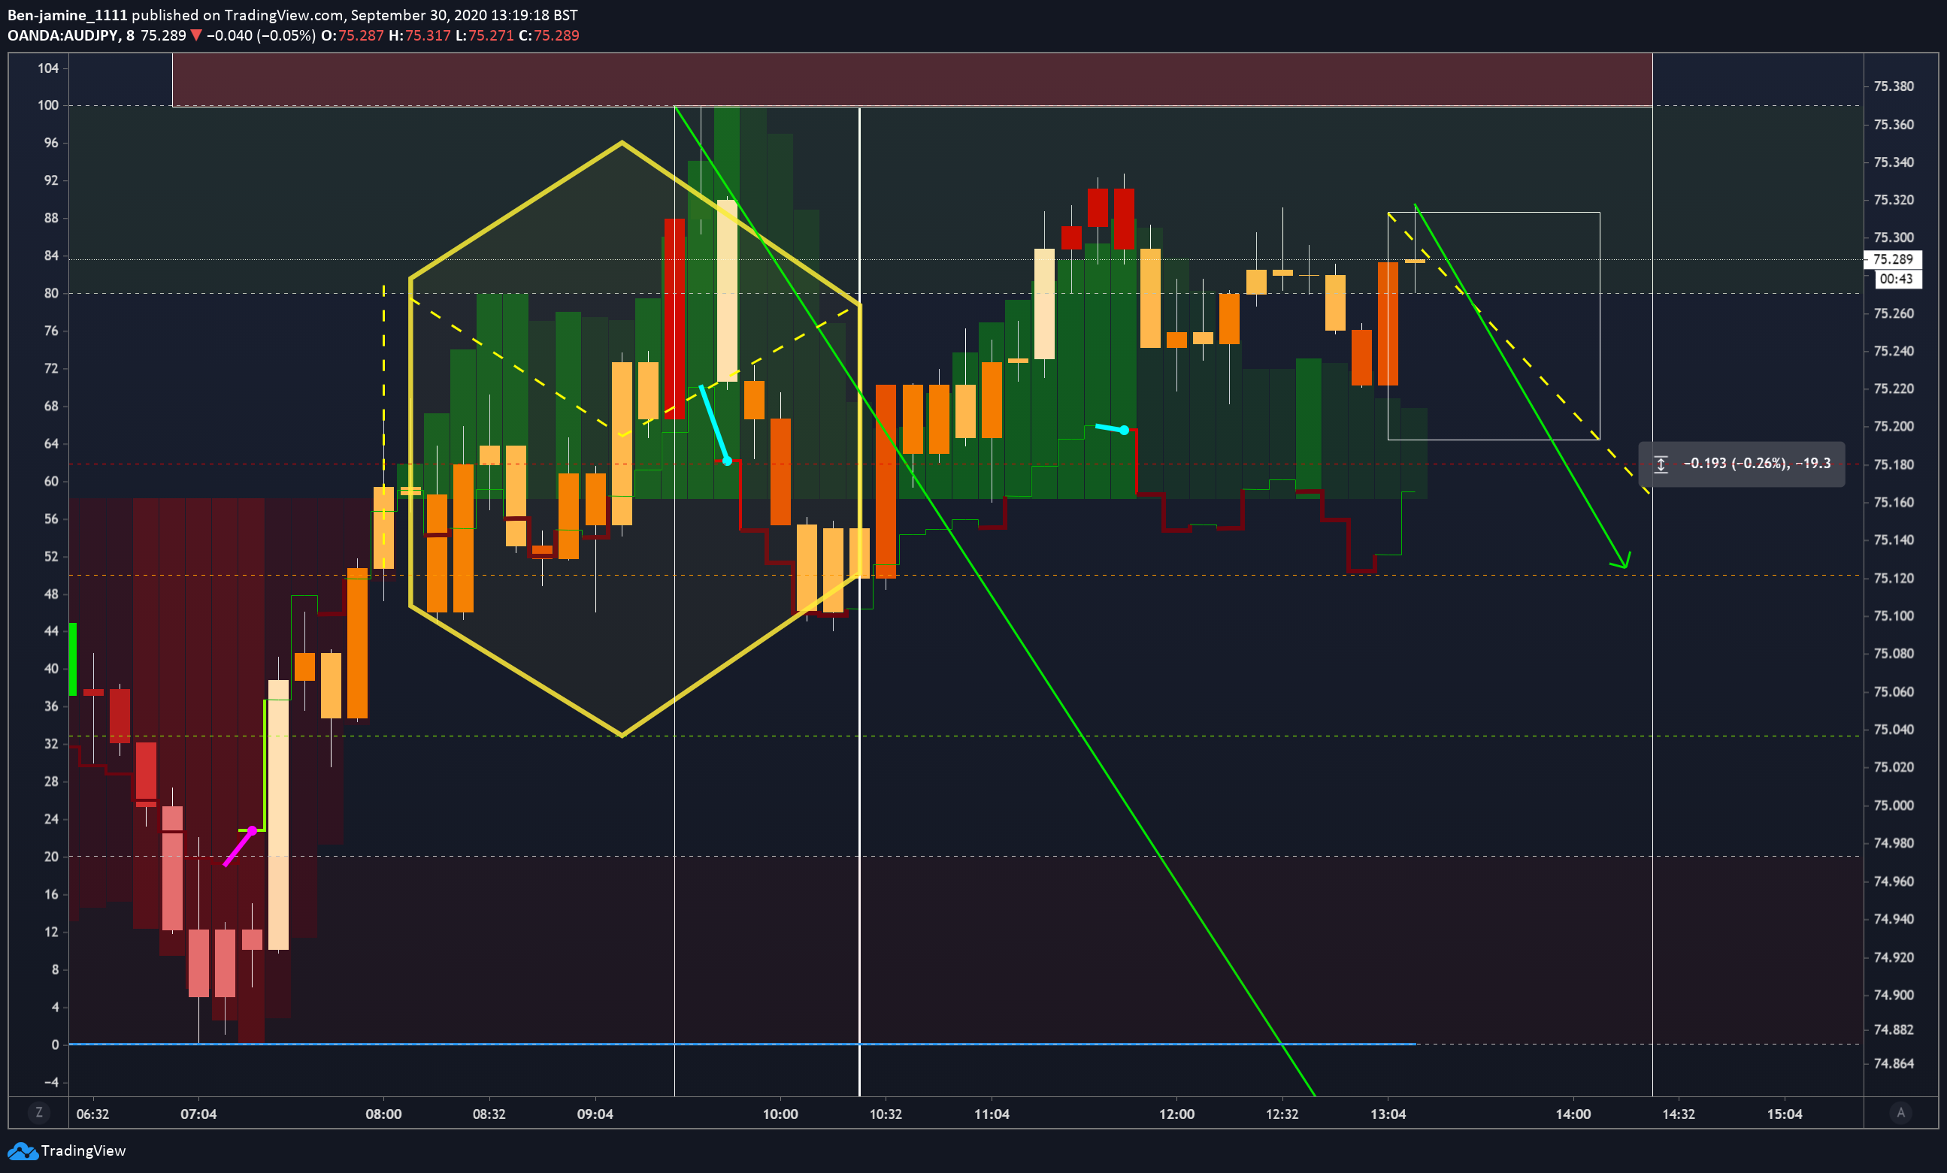The width and height of the screenshot is (1947, 1173).
Task: Click the 07:04 time axis label
Action: pos(198,1114)
